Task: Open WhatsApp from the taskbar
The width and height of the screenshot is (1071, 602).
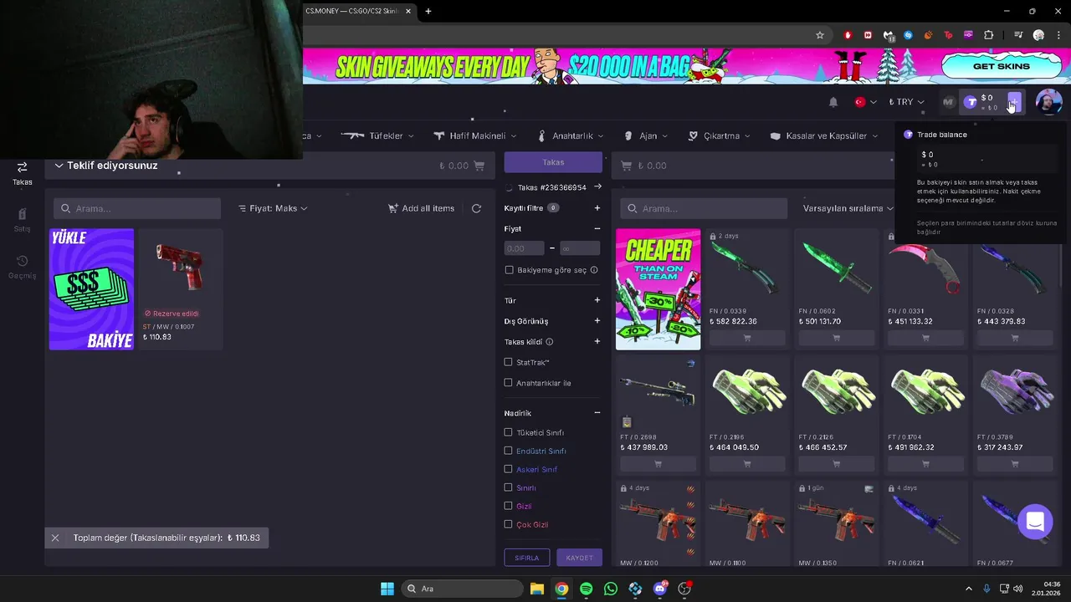Action: click(611, 589)
